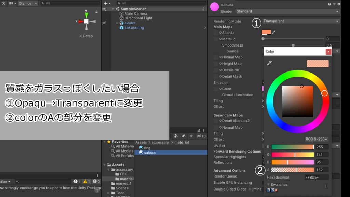This screenshot has height=197, width=350.
Task: Select ring material asset
Action: [171, 148]
